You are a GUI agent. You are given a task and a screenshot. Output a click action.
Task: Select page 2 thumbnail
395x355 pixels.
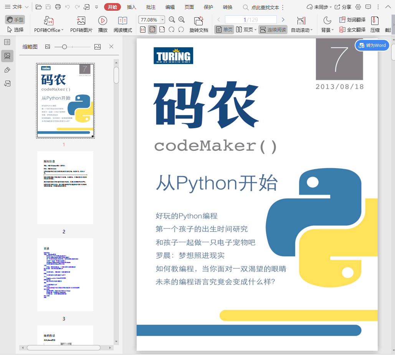pos(65,188)
